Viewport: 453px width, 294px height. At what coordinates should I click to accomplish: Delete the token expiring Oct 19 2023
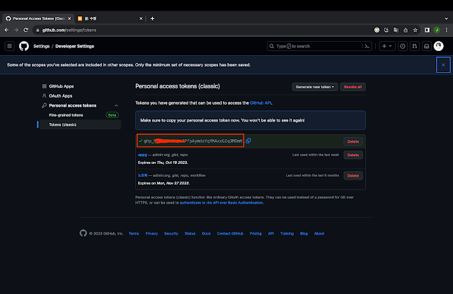[353, 155]
